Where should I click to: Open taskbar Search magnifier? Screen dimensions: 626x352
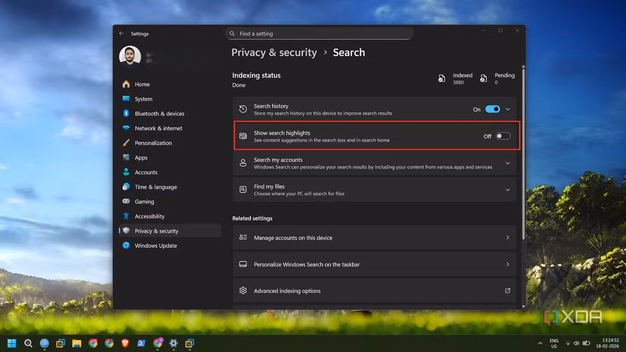coord(28,343)
